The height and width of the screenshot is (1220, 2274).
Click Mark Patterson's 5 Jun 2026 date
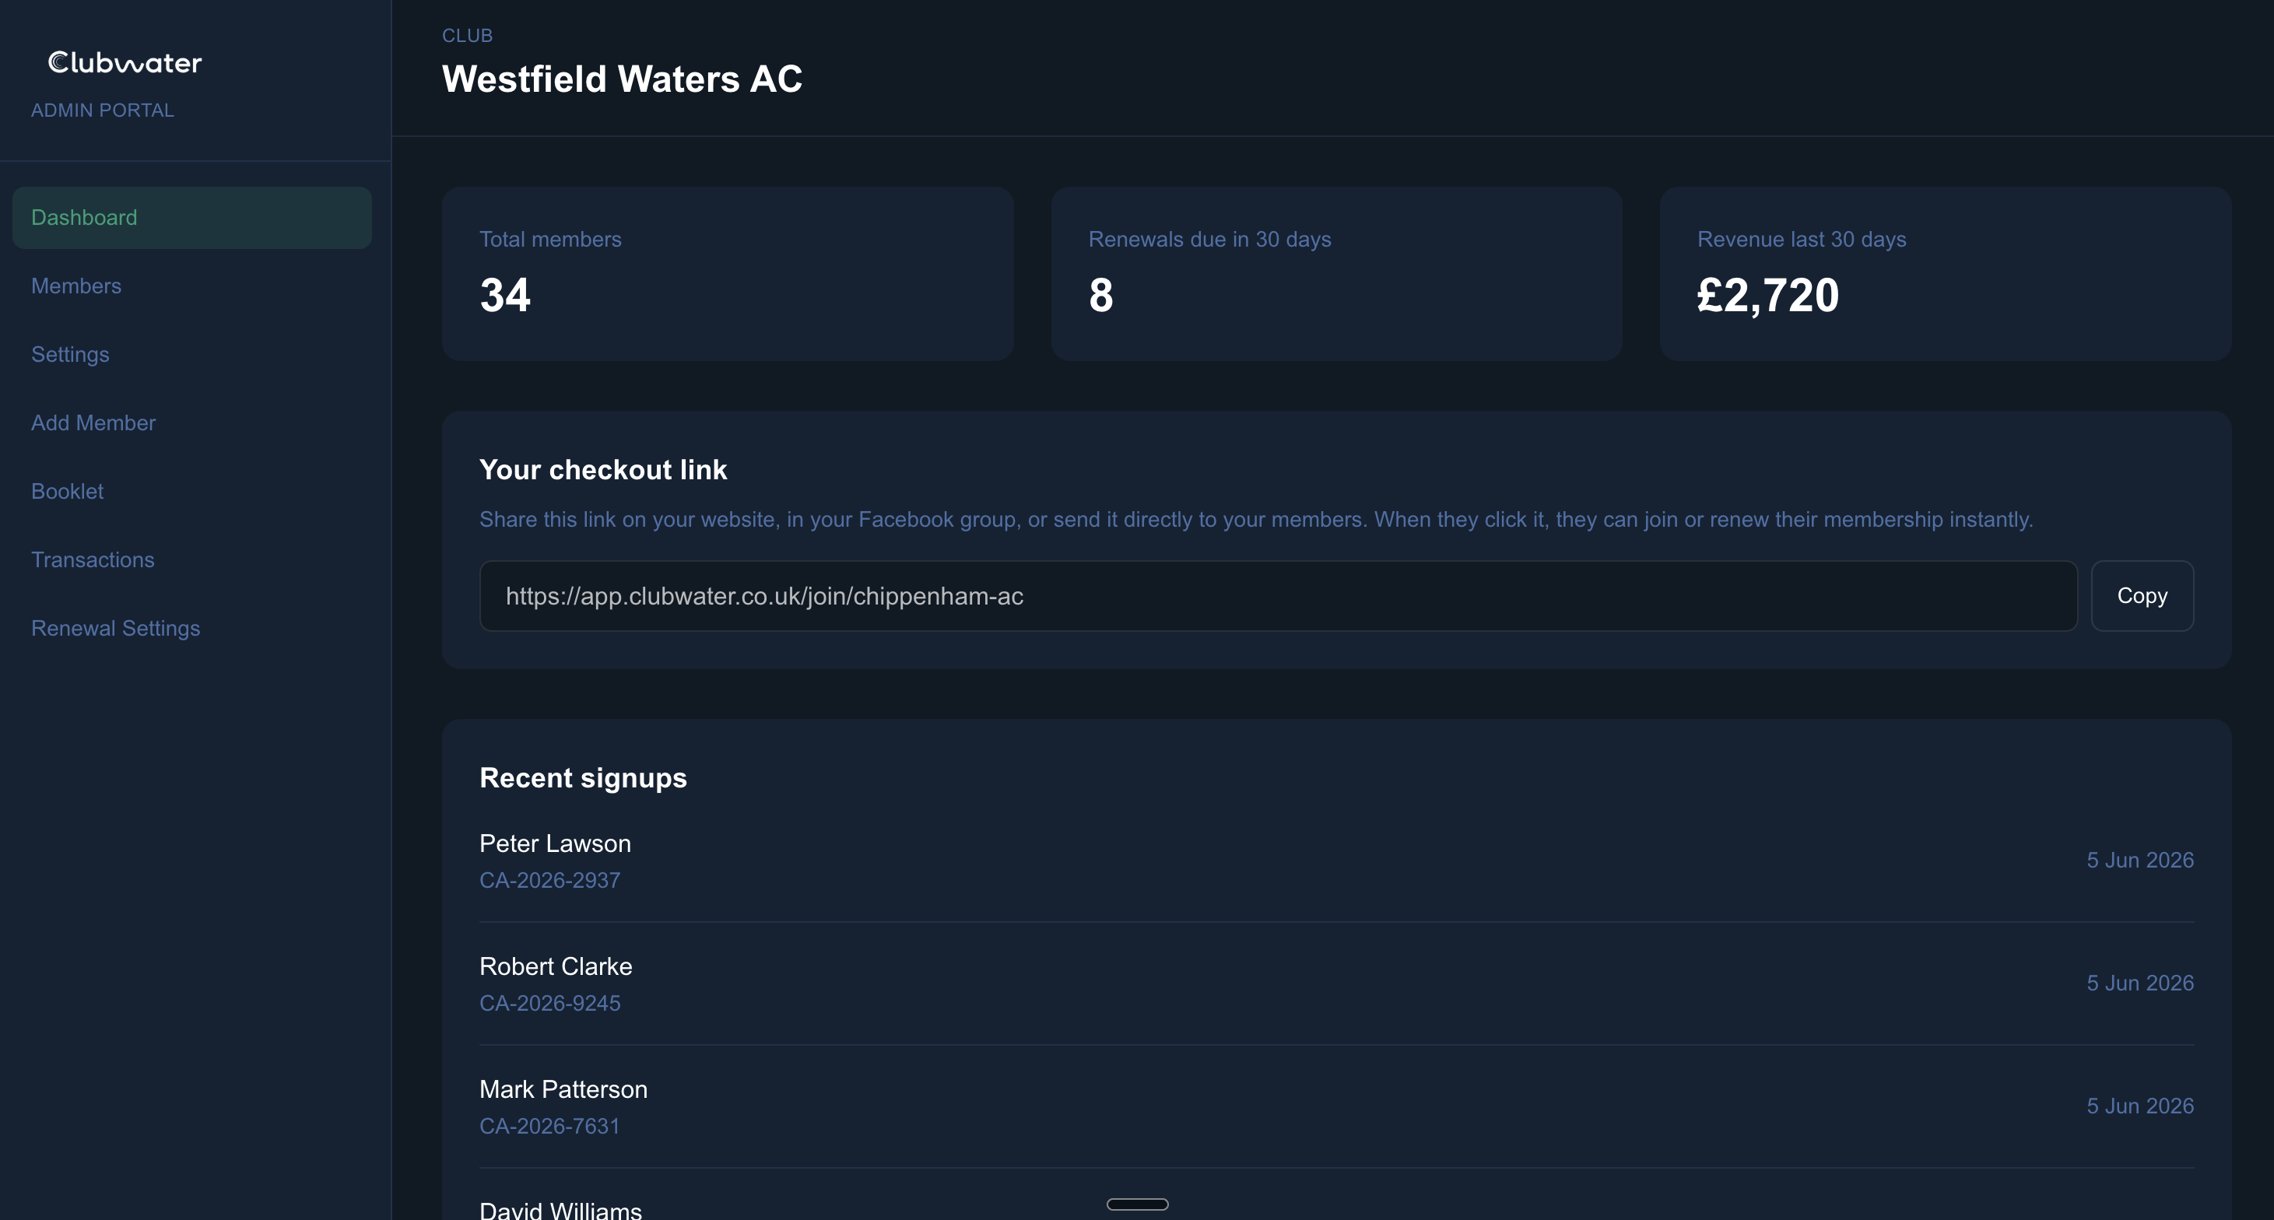pyautogui.click(x=2140, y=1106)
